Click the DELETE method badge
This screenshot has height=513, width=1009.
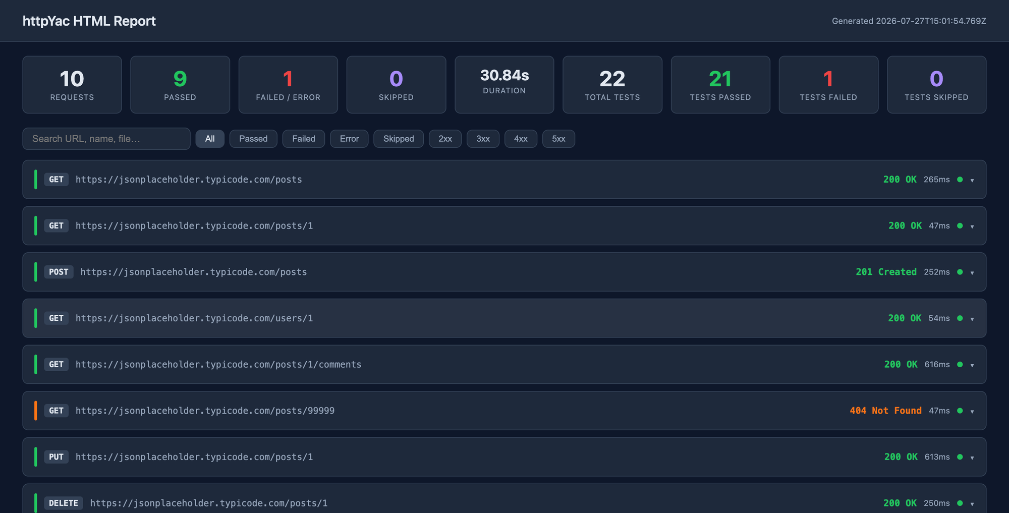pyautogui.click(x=64, y=503)
